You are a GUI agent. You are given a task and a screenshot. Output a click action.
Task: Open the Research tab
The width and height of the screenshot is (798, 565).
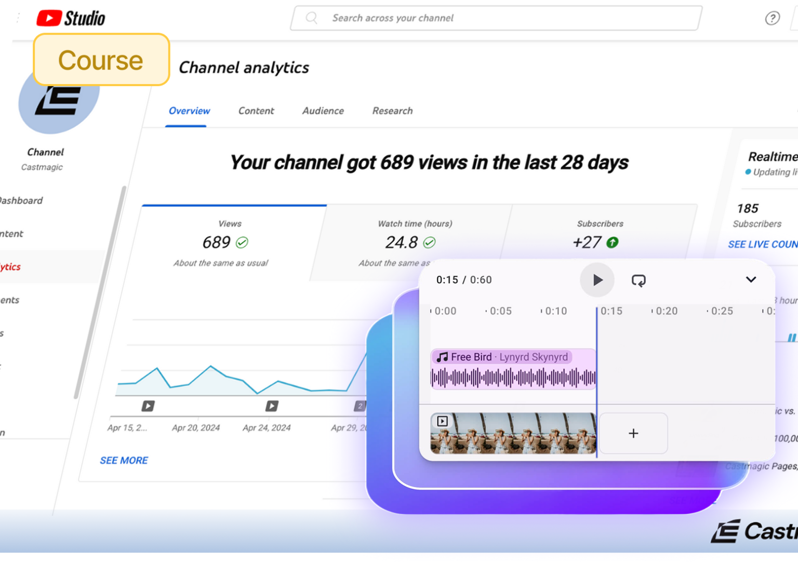[x=392, y=111]
